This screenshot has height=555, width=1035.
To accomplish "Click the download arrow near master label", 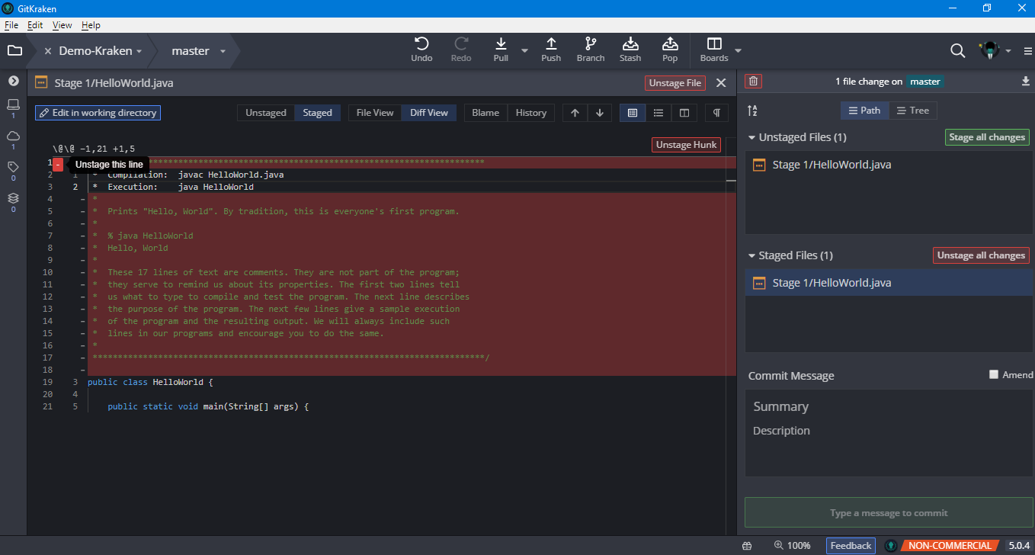I will coord(1025,82).
